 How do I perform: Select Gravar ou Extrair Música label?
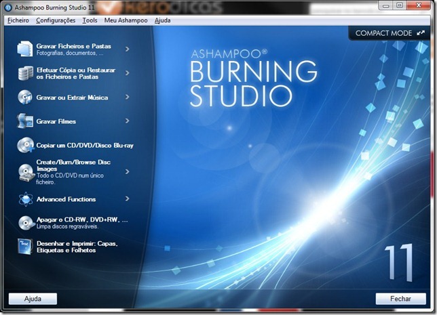72,98
